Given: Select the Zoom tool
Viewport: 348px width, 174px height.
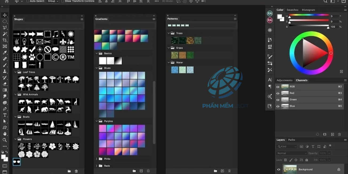Looking at the screenshot, I should coord(5,140).
